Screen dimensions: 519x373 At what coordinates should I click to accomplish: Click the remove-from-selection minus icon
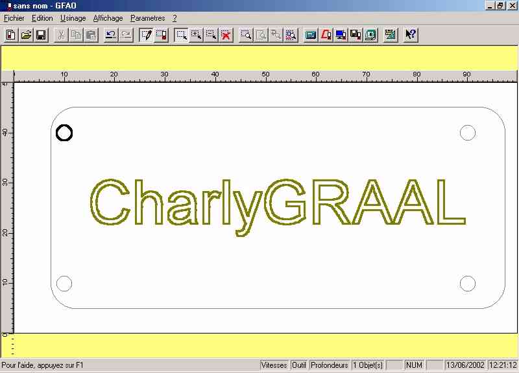coord(211,35)
